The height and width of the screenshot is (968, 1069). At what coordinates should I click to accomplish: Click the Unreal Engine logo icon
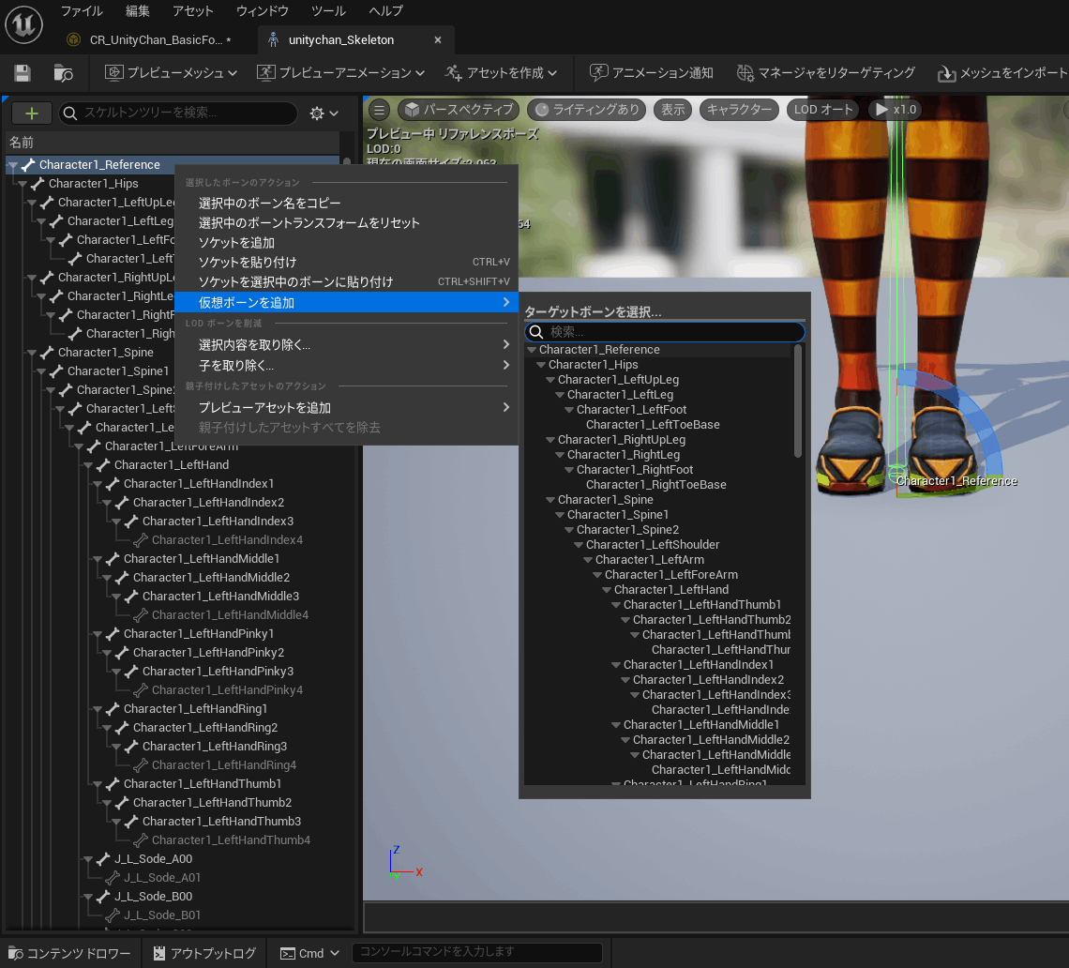coord(23,24)
